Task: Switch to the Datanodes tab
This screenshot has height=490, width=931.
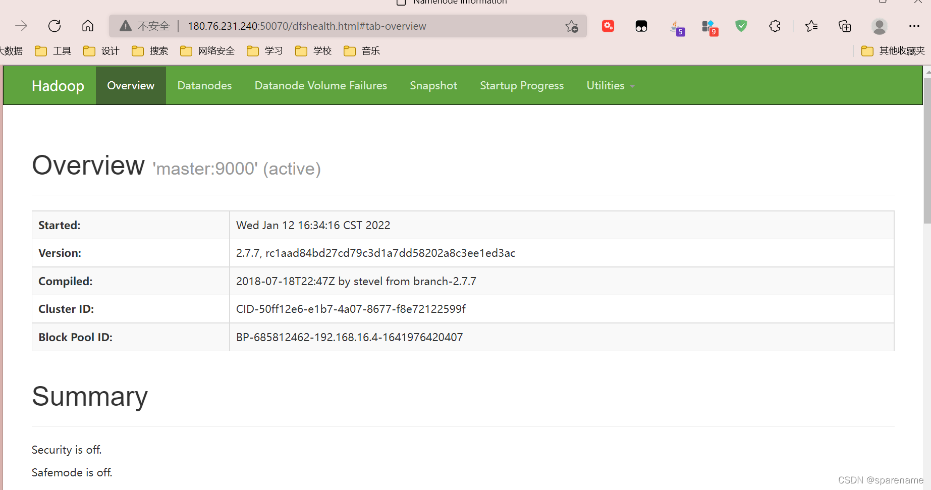Action: pos(204,86)
